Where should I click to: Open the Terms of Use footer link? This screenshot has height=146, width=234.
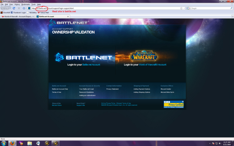coord(57,92)
